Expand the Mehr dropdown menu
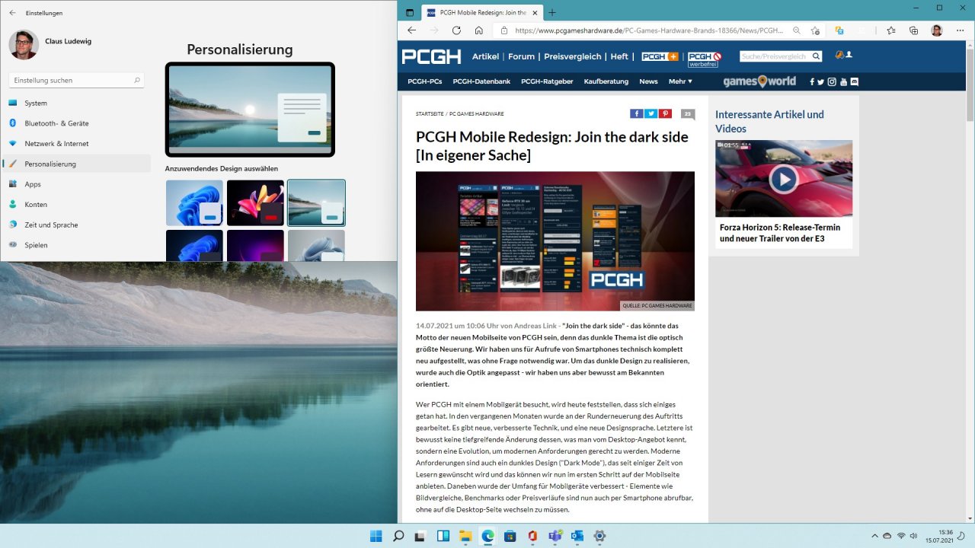This screenshot has width=975, height=548. click(680, 81)
